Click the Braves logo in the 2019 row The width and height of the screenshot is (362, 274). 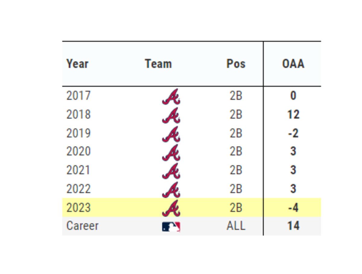[171, 134]
